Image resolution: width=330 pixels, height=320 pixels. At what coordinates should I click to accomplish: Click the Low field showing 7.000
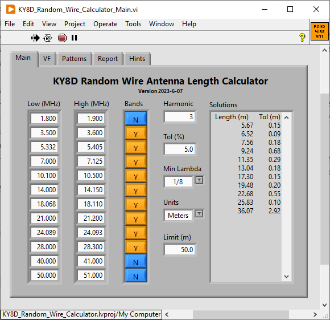44,161
